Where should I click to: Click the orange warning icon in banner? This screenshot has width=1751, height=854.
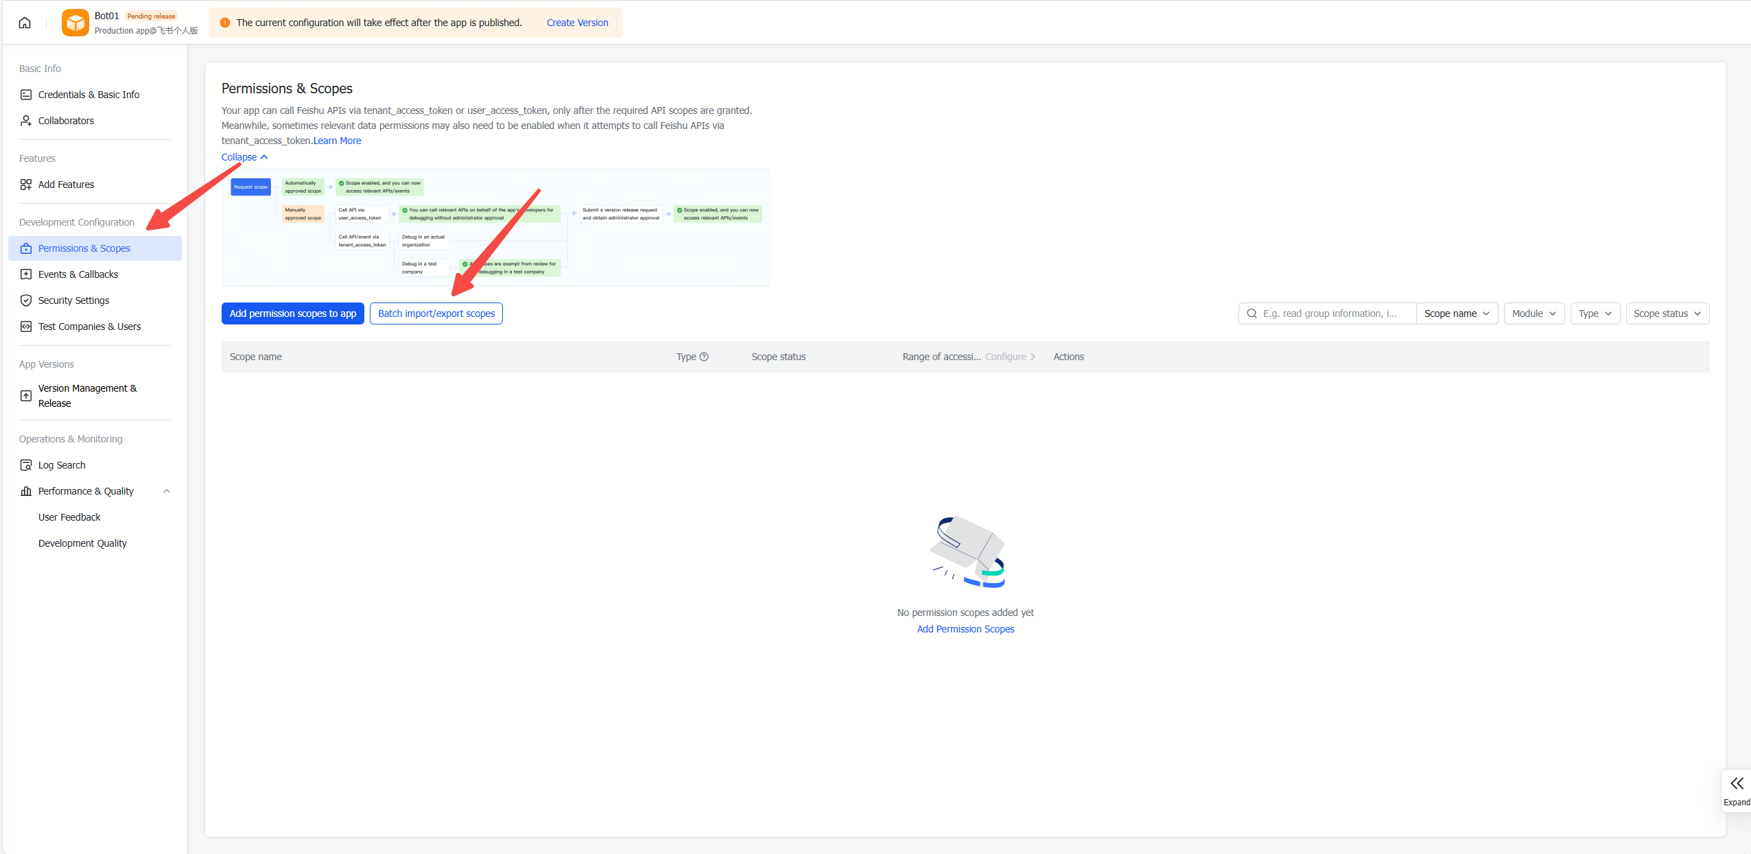(225, 23)
